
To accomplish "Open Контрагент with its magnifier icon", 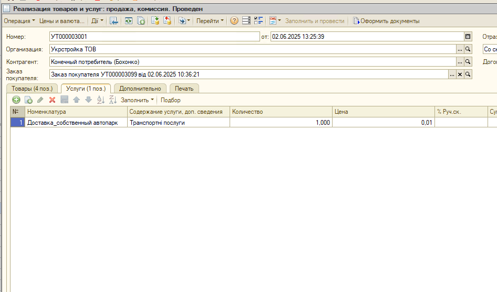I will click(468, 62).
